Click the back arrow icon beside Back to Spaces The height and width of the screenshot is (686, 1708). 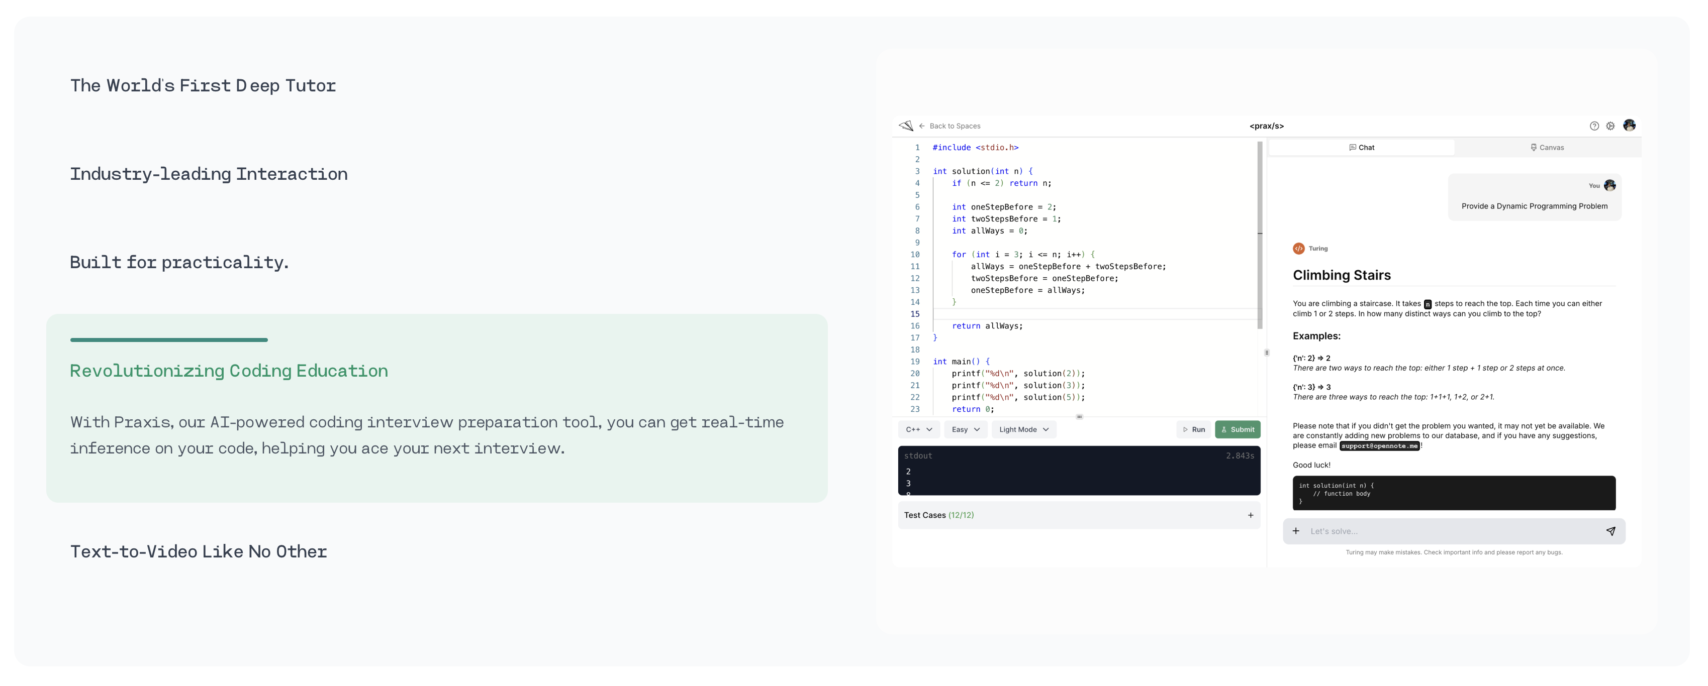tap(922, 126)
